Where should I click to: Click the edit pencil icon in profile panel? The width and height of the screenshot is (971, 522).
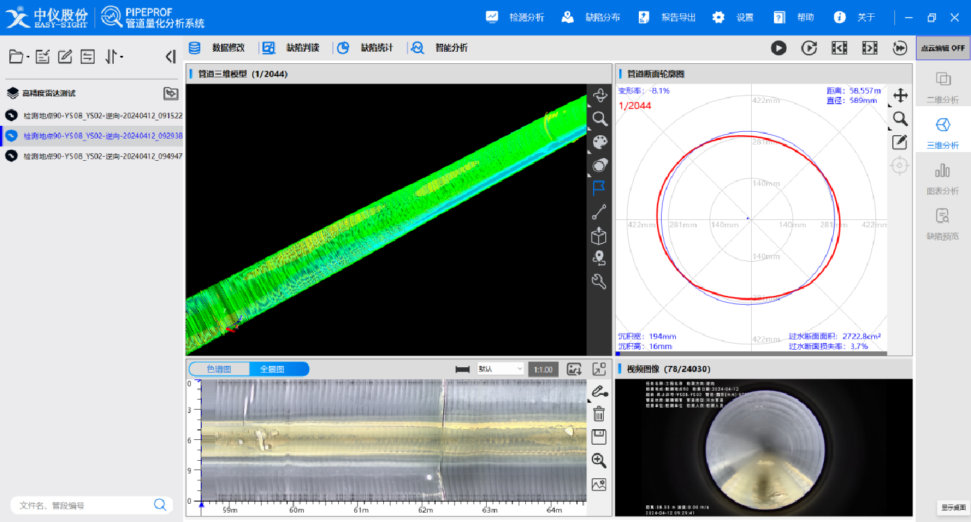pyautogui.click(x=900, y=142)
